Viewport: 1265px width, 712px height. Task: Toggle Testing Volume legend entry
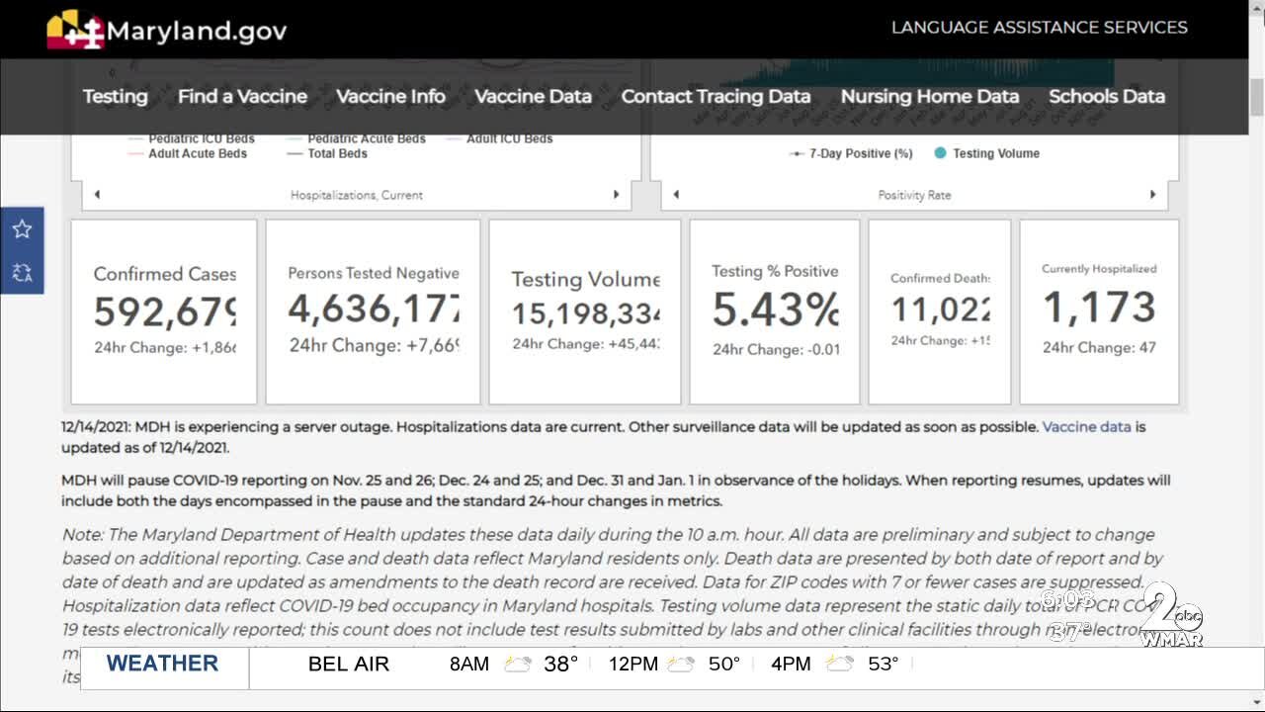(986, 153)
